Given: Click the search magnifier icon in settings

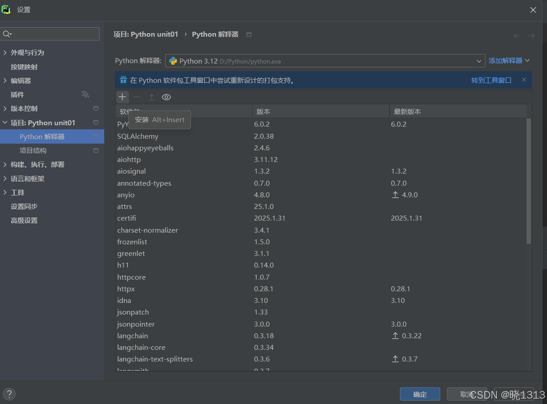Looking at the screenshot, I should (7, 34).
